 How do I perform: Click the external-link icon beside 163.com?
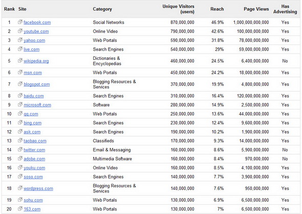click(x=20, y=208)
